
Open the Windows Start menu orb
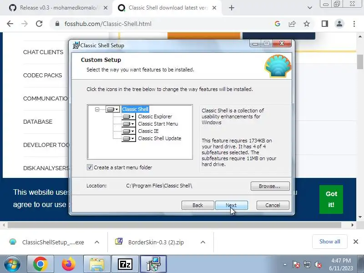pyautogui.click(x=12, y=264)
